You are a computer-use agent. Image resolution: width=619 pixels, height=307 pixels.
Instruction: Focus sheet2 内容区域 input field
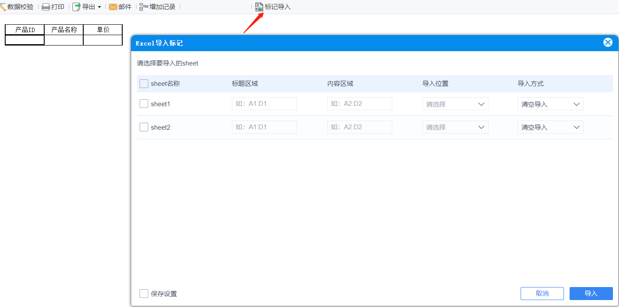360,127
